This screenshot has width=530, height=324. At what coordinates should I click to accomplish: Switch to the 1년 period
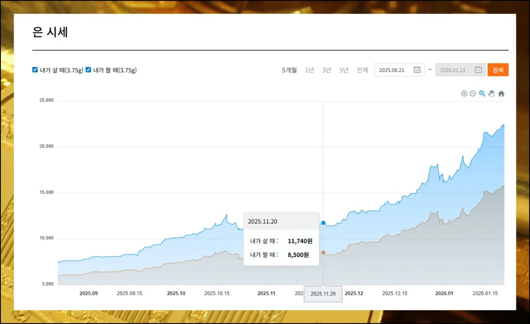click(x=310, y=70)
